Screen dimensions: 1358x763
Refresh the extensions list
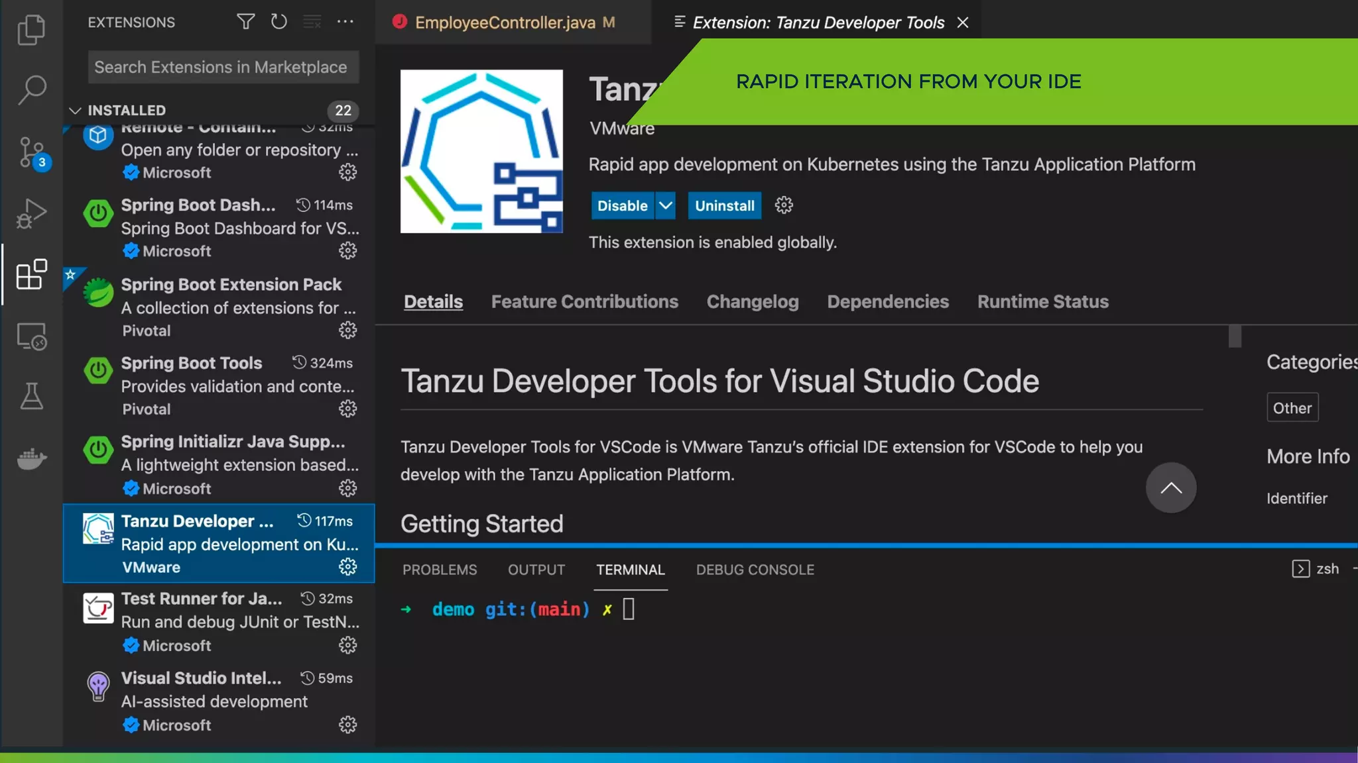point(279,22)
